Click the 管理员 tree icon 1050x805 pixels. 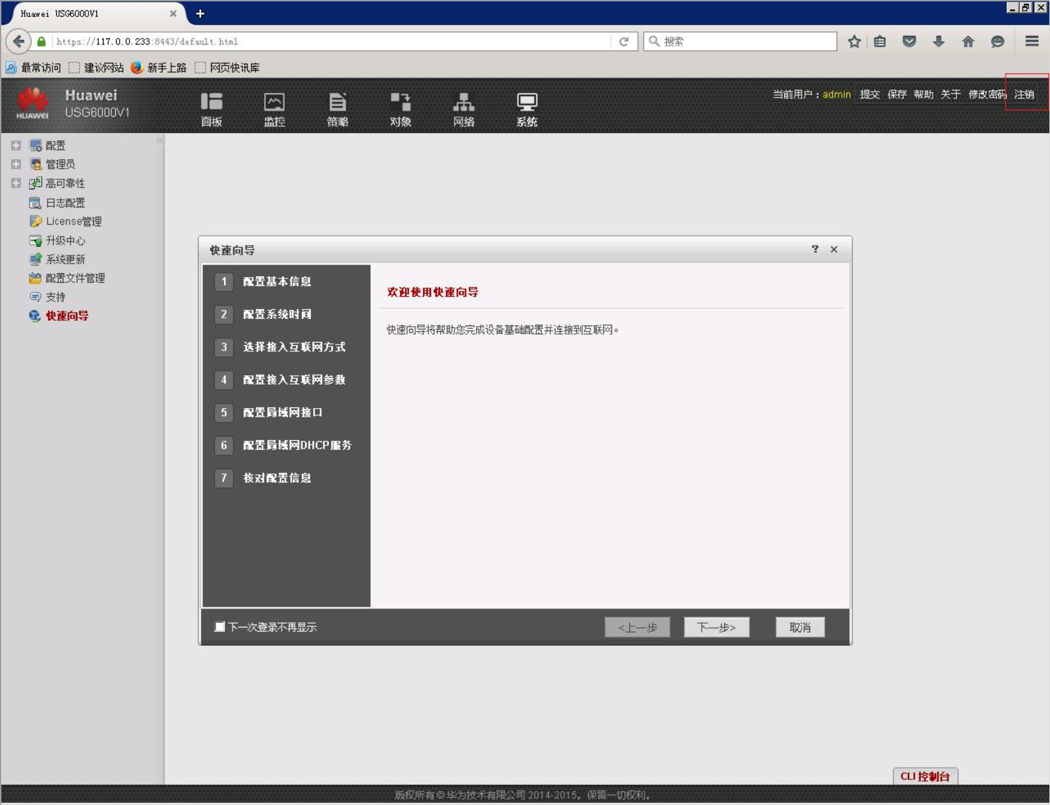click(x=35, y=164)
